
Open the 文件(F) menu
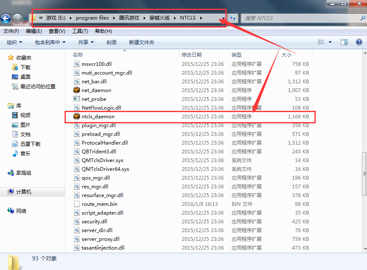click(x=11, y=31)
